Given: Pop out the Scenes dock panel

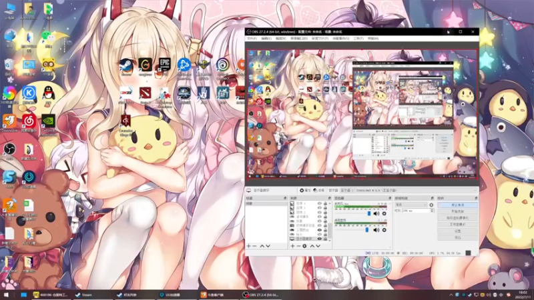Looking at the screenshot, I should click(285, 198).
